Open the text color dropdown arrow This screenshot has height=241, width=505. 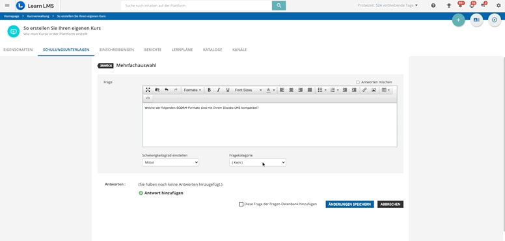coord(274,90)
